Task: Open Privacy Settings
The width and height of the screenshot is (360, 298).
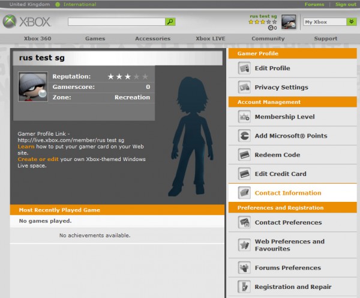Action: click(x=293, y=87)
